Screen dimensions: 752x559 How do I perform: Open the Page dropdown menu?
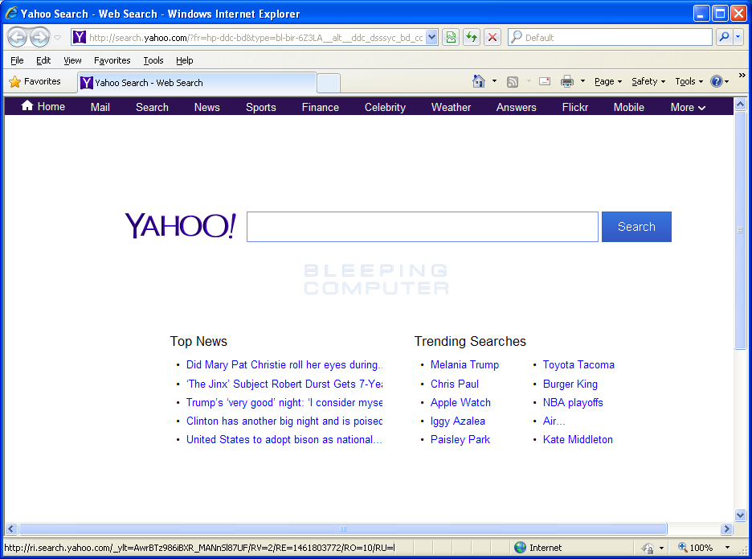(x=608, y=82)
